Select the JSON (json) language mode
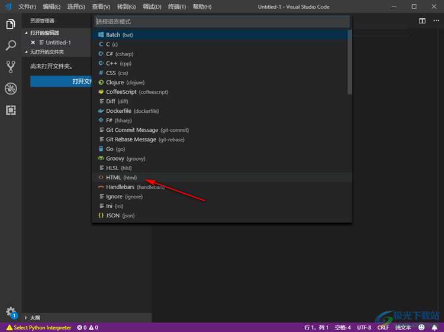The width and height of the screenshot is (444, 332). [222, 215]
